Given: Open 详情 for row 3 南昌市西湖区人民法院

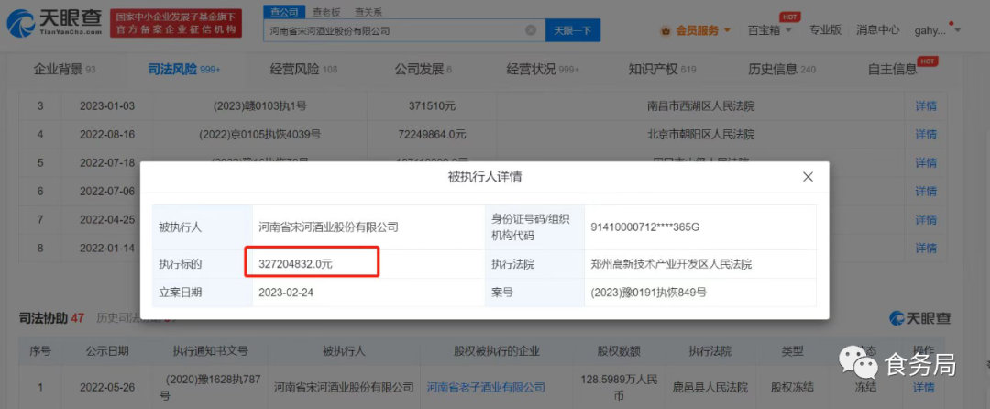Looking at the screenshot, I should coord(926,106).
